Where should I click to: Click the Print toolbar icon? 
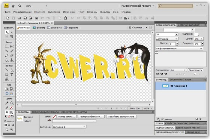[x=37, y=18]
